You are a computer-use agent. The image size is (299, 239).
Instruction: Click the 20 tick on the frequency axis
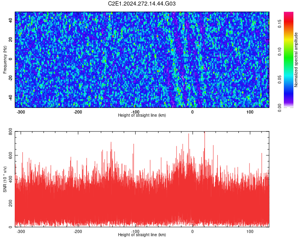coord(10,39)
